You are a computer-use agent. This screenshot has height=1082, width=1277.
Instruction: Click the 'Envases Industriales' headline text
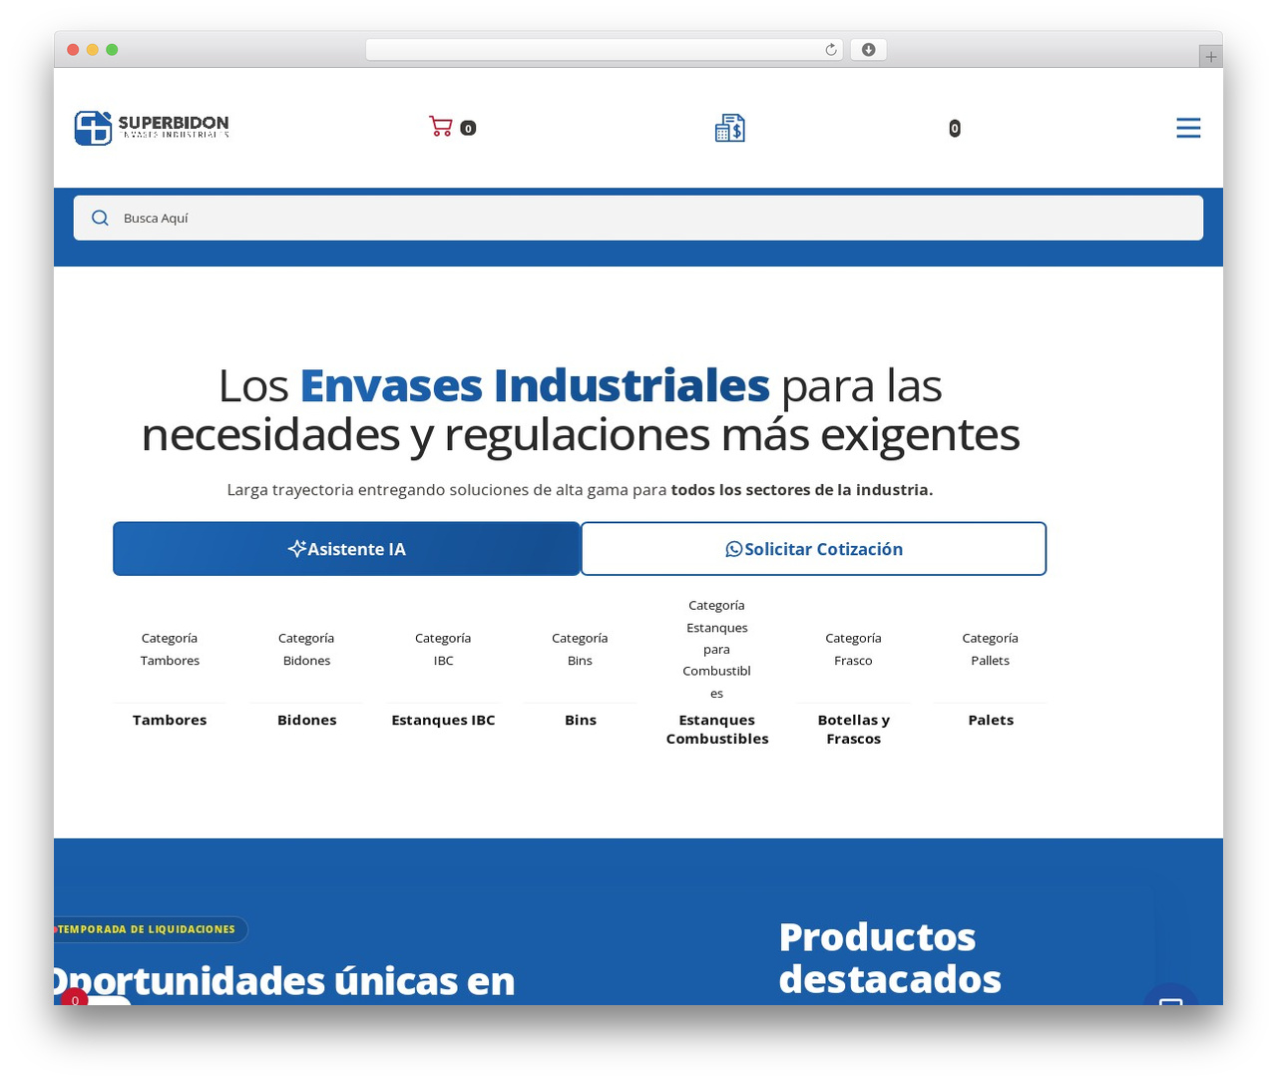535,385
